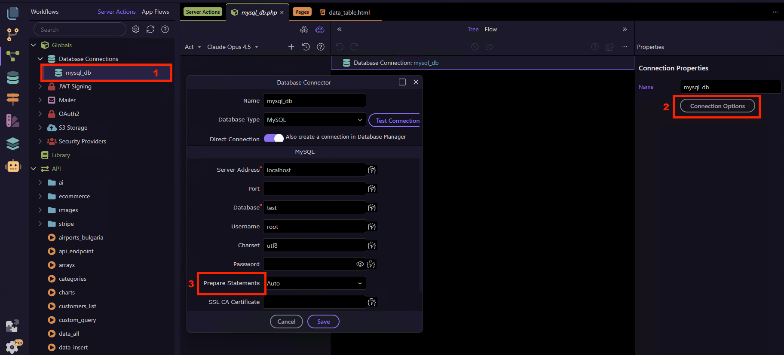Click the plus icon to add new chat
Image resolution: width=784 pixels, height=355 pixels.
pyautogui.click(x=291, y=47)
